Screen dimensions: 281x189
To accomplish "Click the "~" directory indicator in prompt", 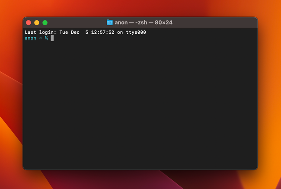I will coord(41,38).
